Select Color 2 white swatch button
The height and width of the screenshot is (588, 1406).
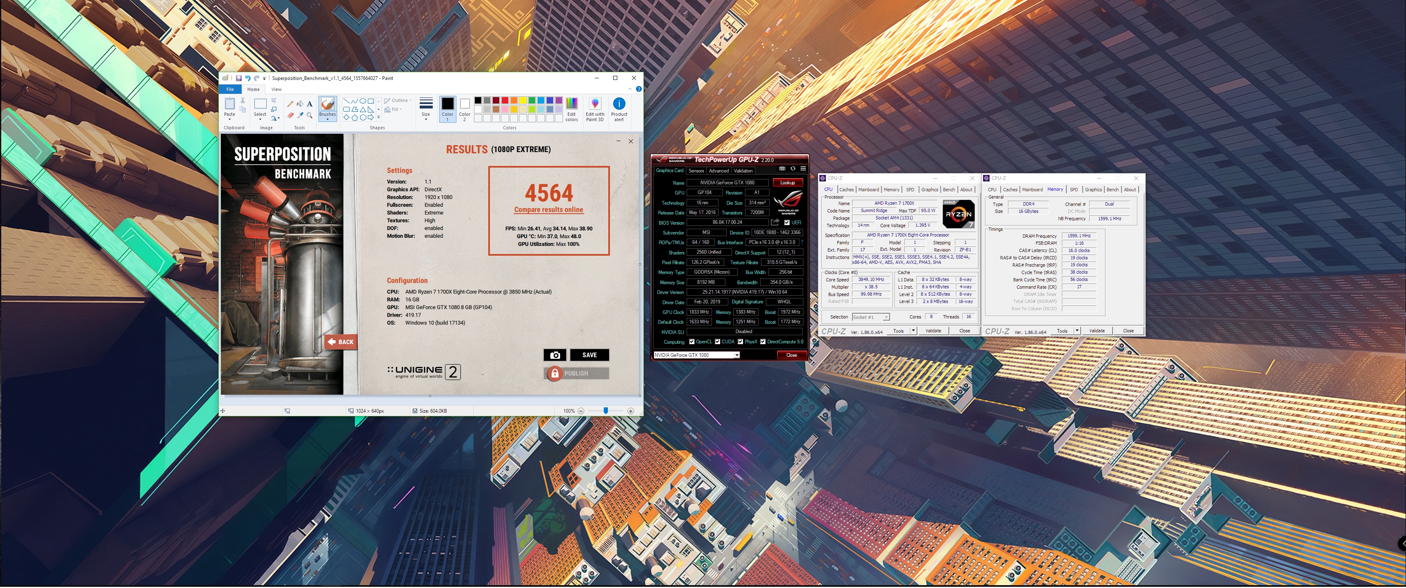(465, 104)
